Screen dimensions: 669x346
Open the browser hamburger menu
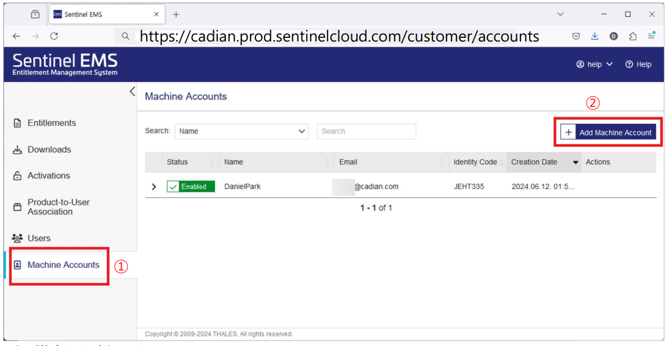(651, 36)
